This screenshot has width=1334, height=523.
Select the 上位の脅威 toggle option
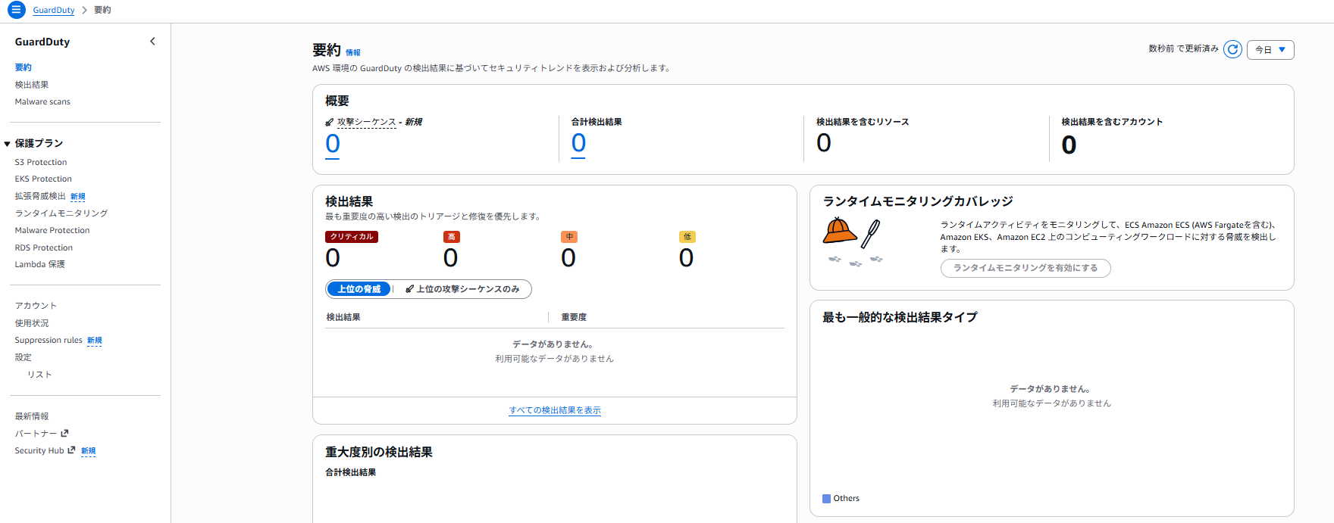tap(359, 289)
